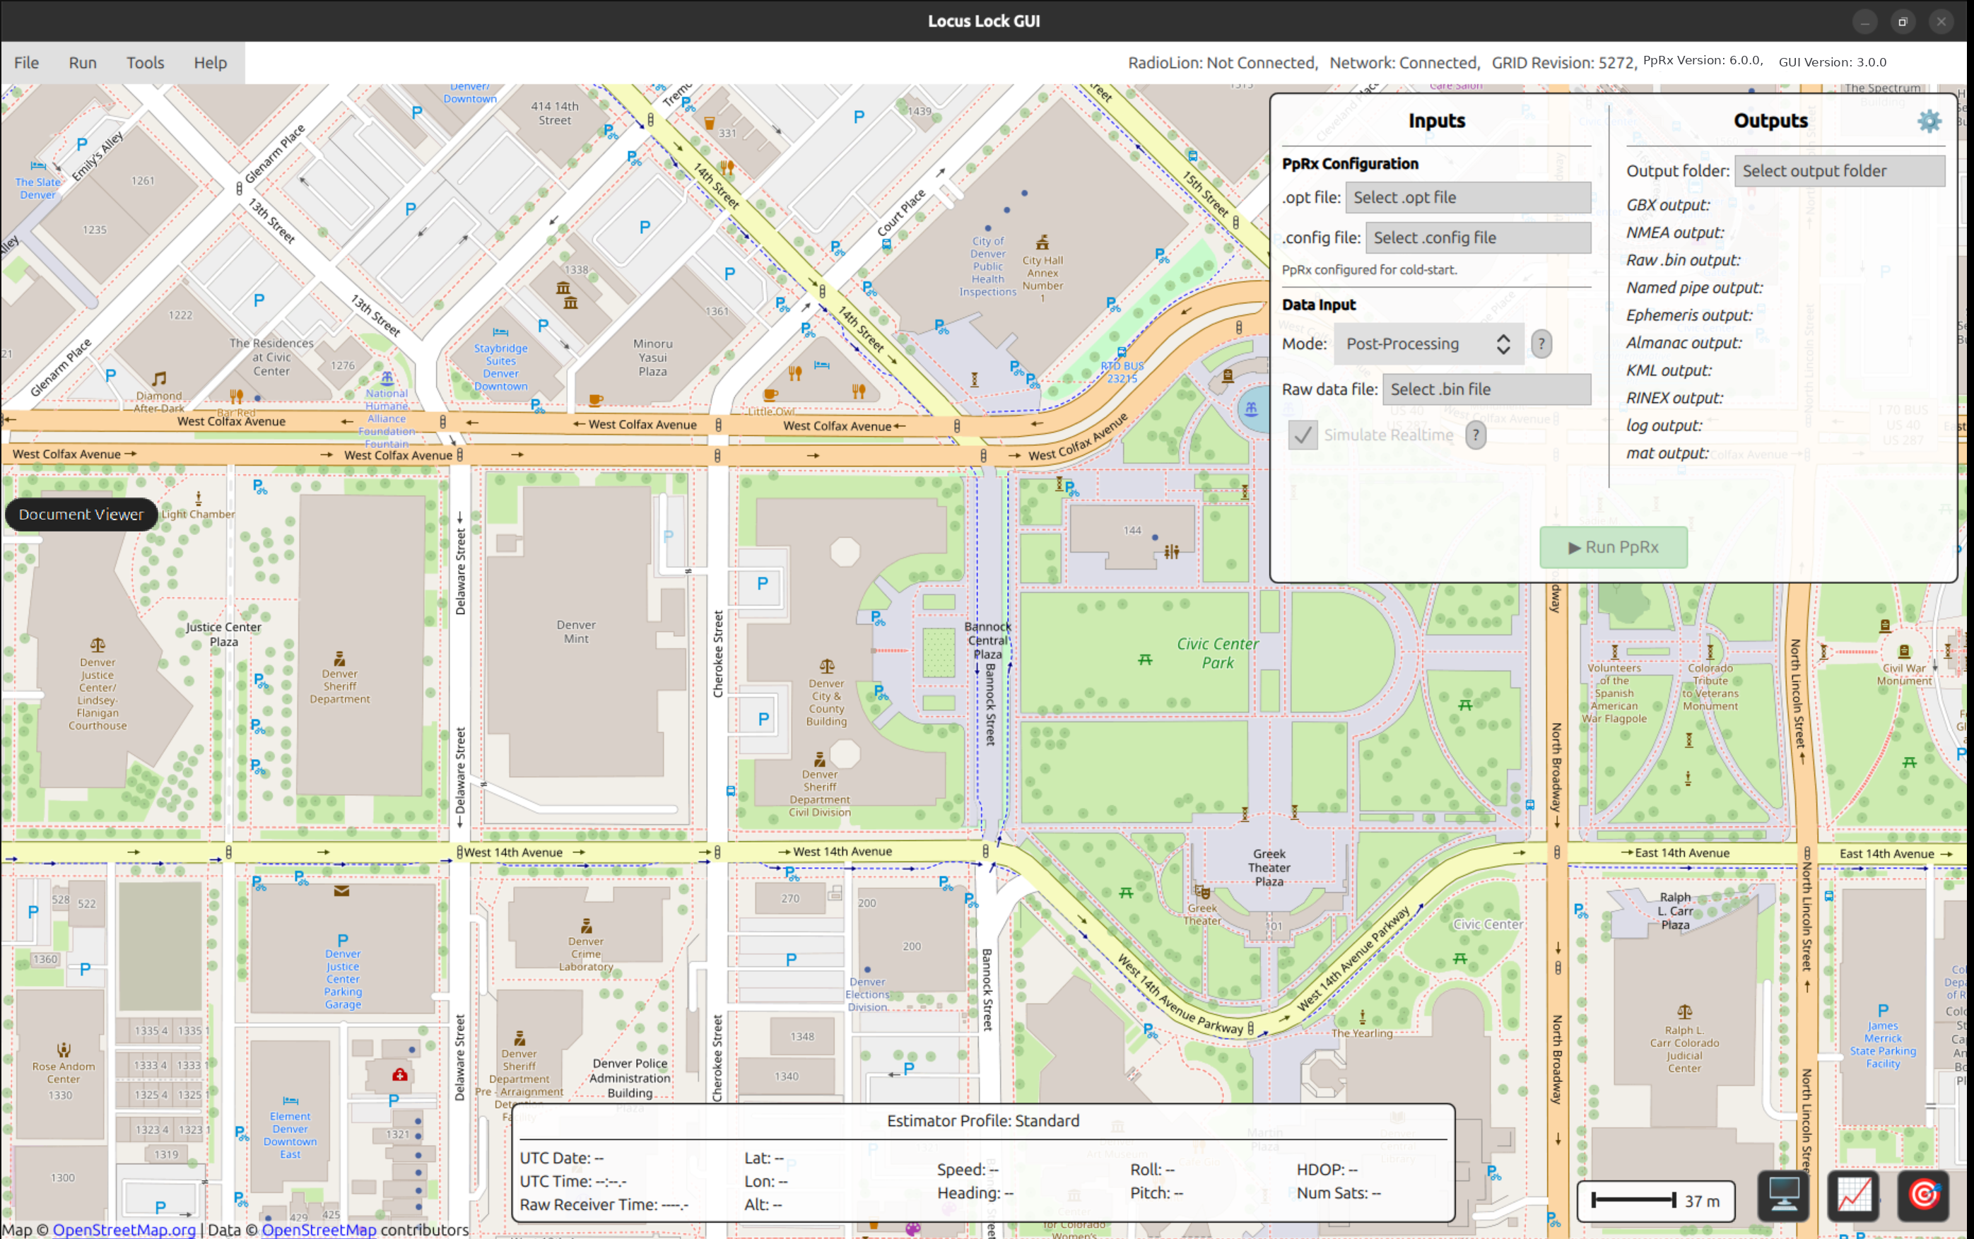Click the RINEX output label
This screenshot has width=1974, height=1239.
coord(1675,398)
